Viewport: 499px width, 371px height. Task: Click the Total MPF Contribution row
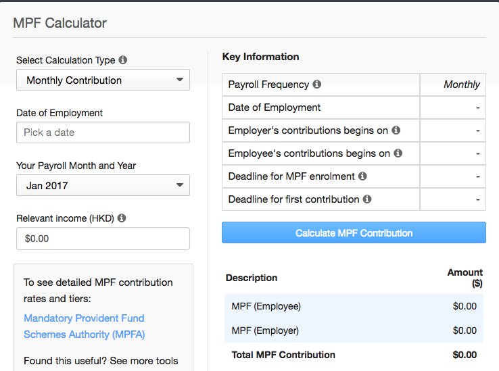point(354,355)
